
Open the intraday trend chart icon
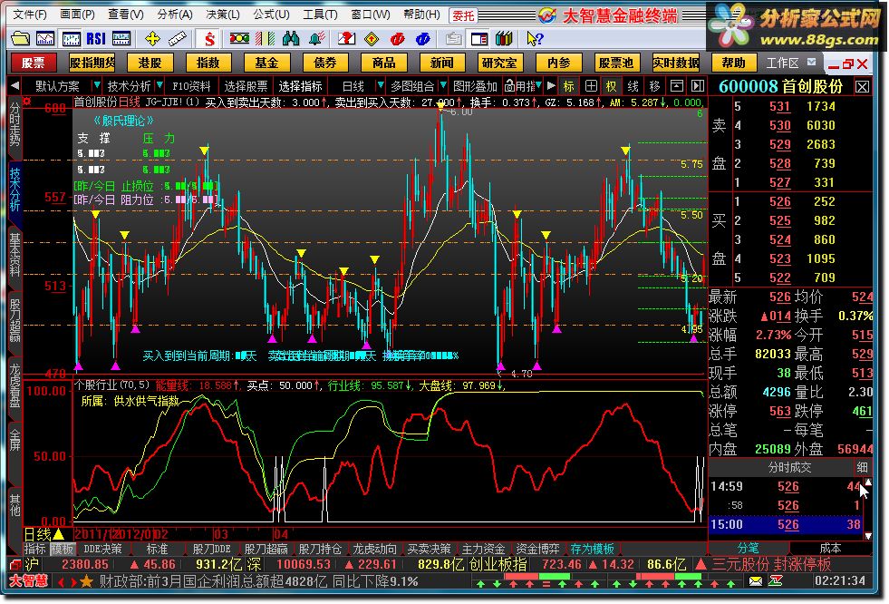pos(45,39)
